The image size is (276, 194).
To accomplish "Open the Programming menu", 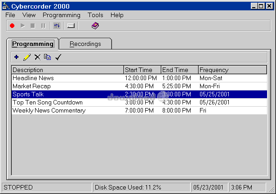I will [62, 15].
